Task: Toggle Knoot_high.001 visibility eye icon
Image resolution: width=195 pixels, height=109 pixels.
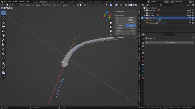Action: 190,23
